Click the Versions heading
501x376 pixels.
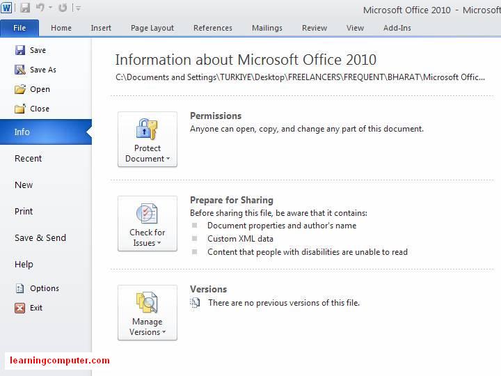pyautogui.click(x=208, y=289)
